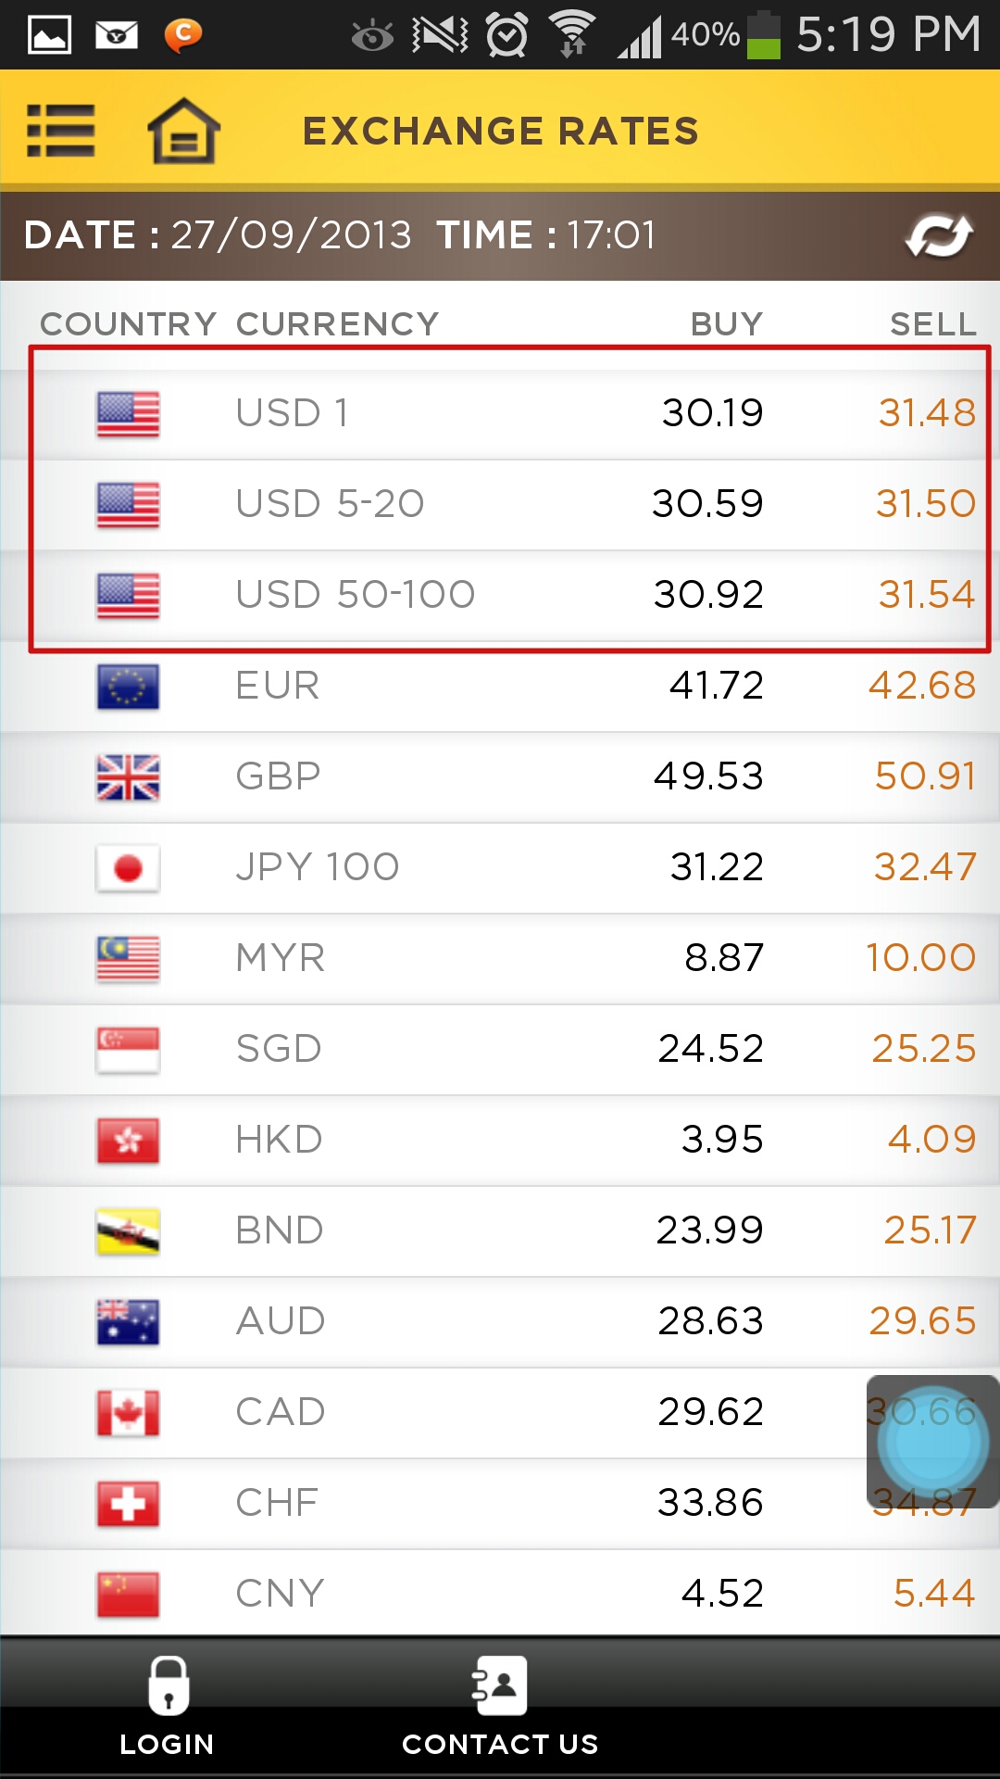Open the email notification in status bar
Screen dimensions: 1000x1779
click(x=117, y=35)
